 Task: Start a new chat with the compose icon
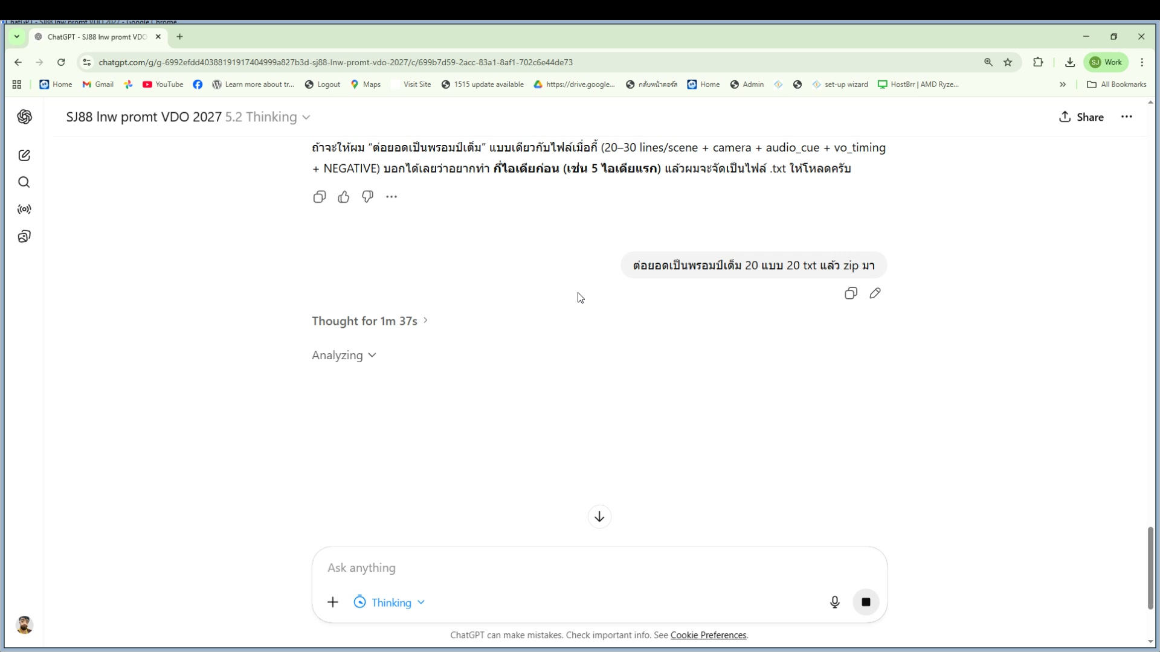(24, 155)
